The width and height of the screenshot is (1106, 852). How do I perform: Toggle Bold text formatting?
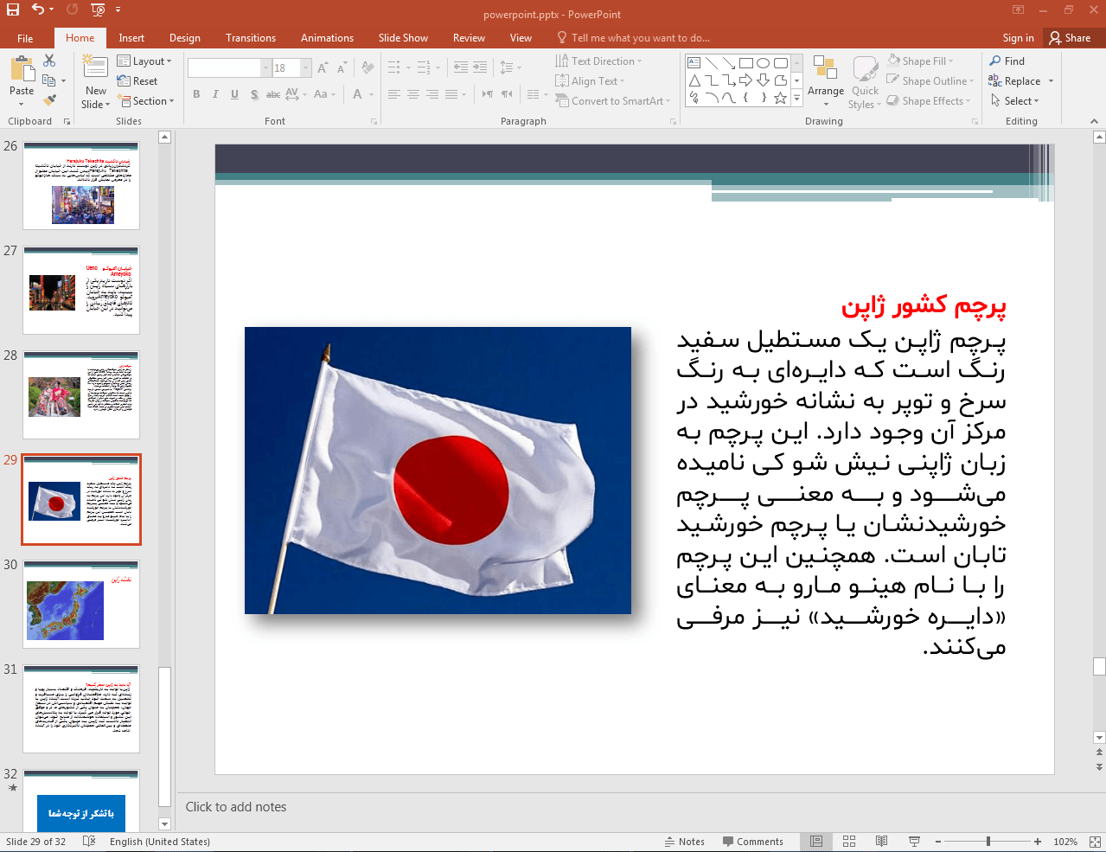click(x=196, y=94)
